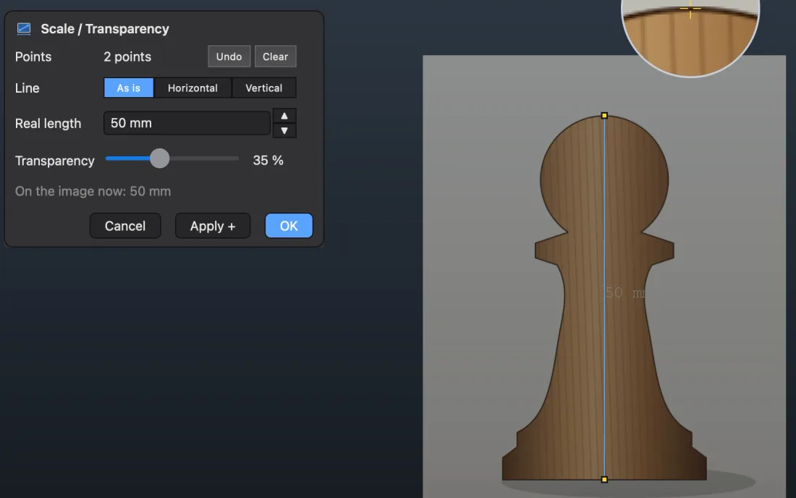Cancel the scale dialog
Viewport: 796px width, 498px height.
(x=125, y=226)
